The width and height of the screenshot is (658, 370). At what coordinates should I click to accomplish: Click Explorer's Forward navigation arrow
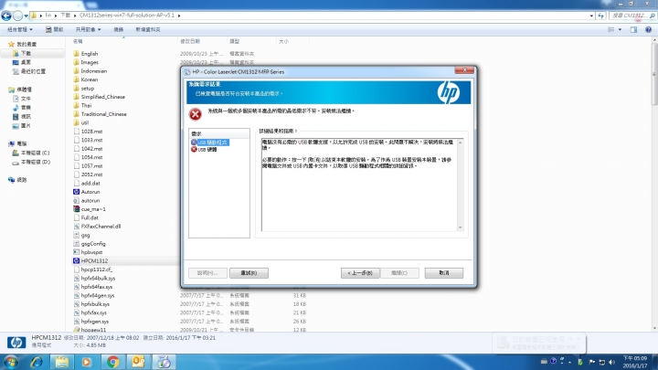tap(17, 16)
